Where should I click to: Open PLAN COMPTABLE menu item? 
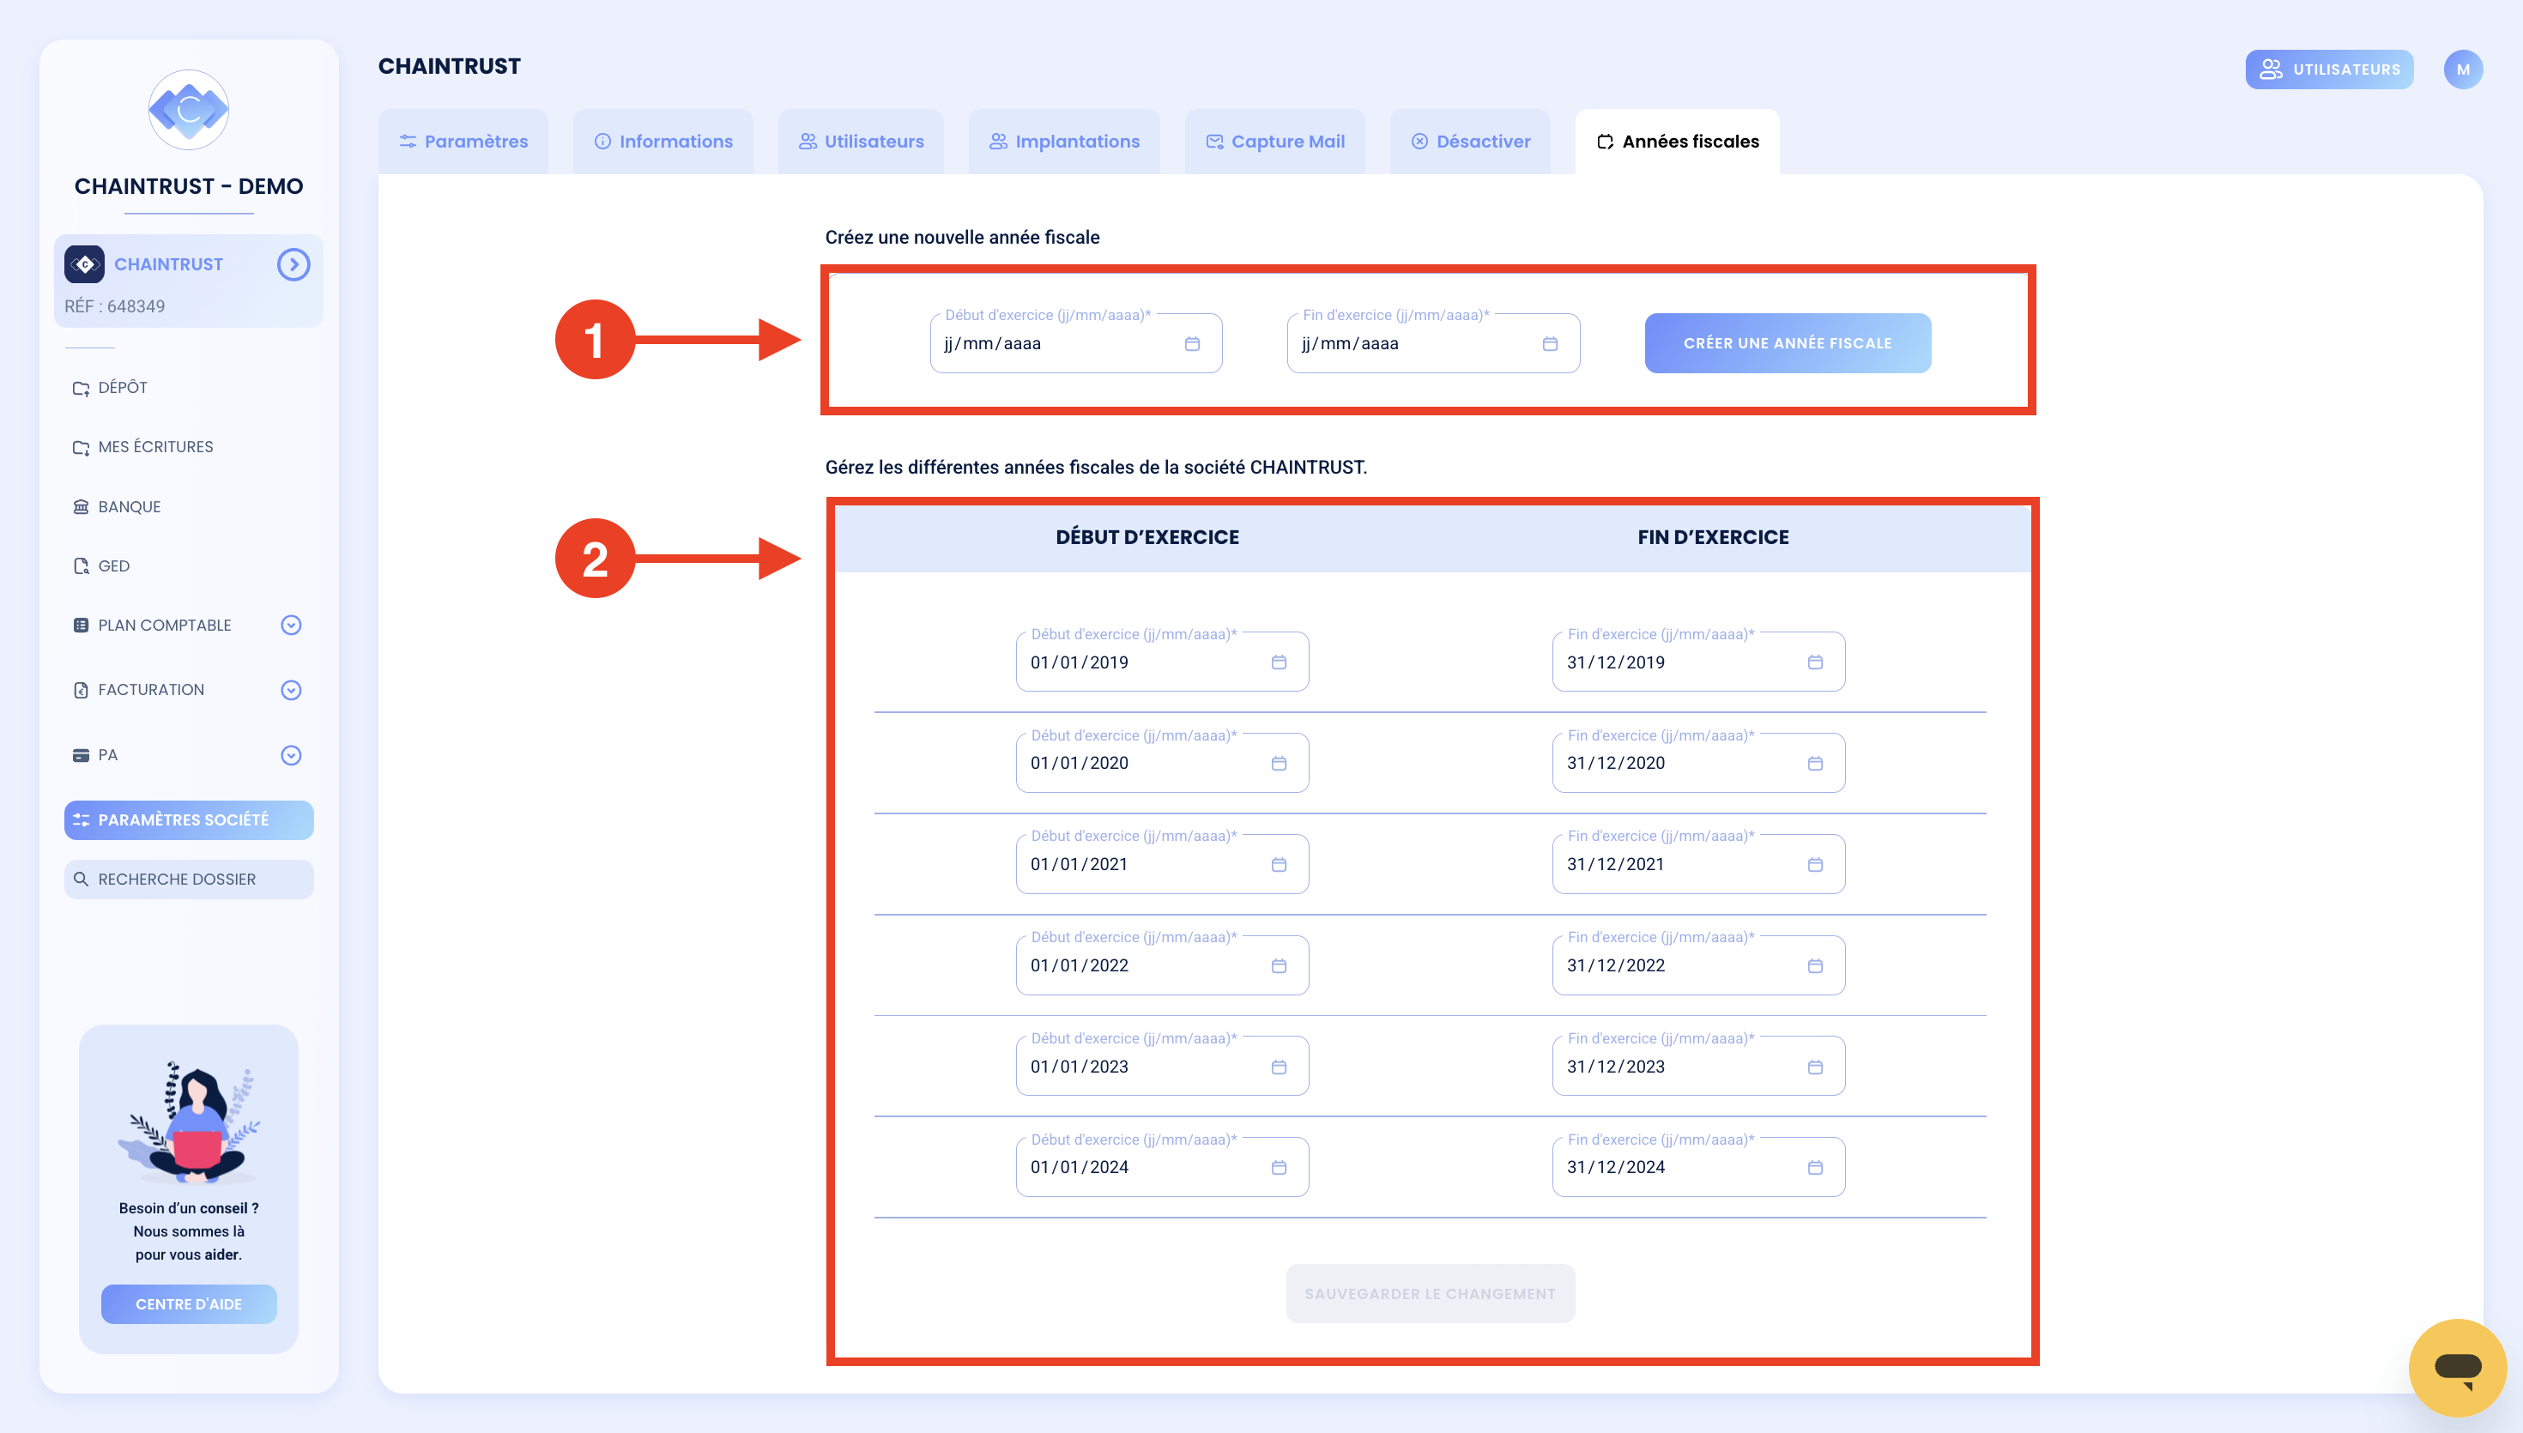click(x=153, y=625)
